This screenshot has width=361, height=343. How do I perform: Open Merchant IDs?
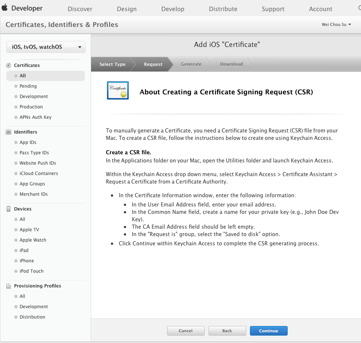[x=34, y=194]
